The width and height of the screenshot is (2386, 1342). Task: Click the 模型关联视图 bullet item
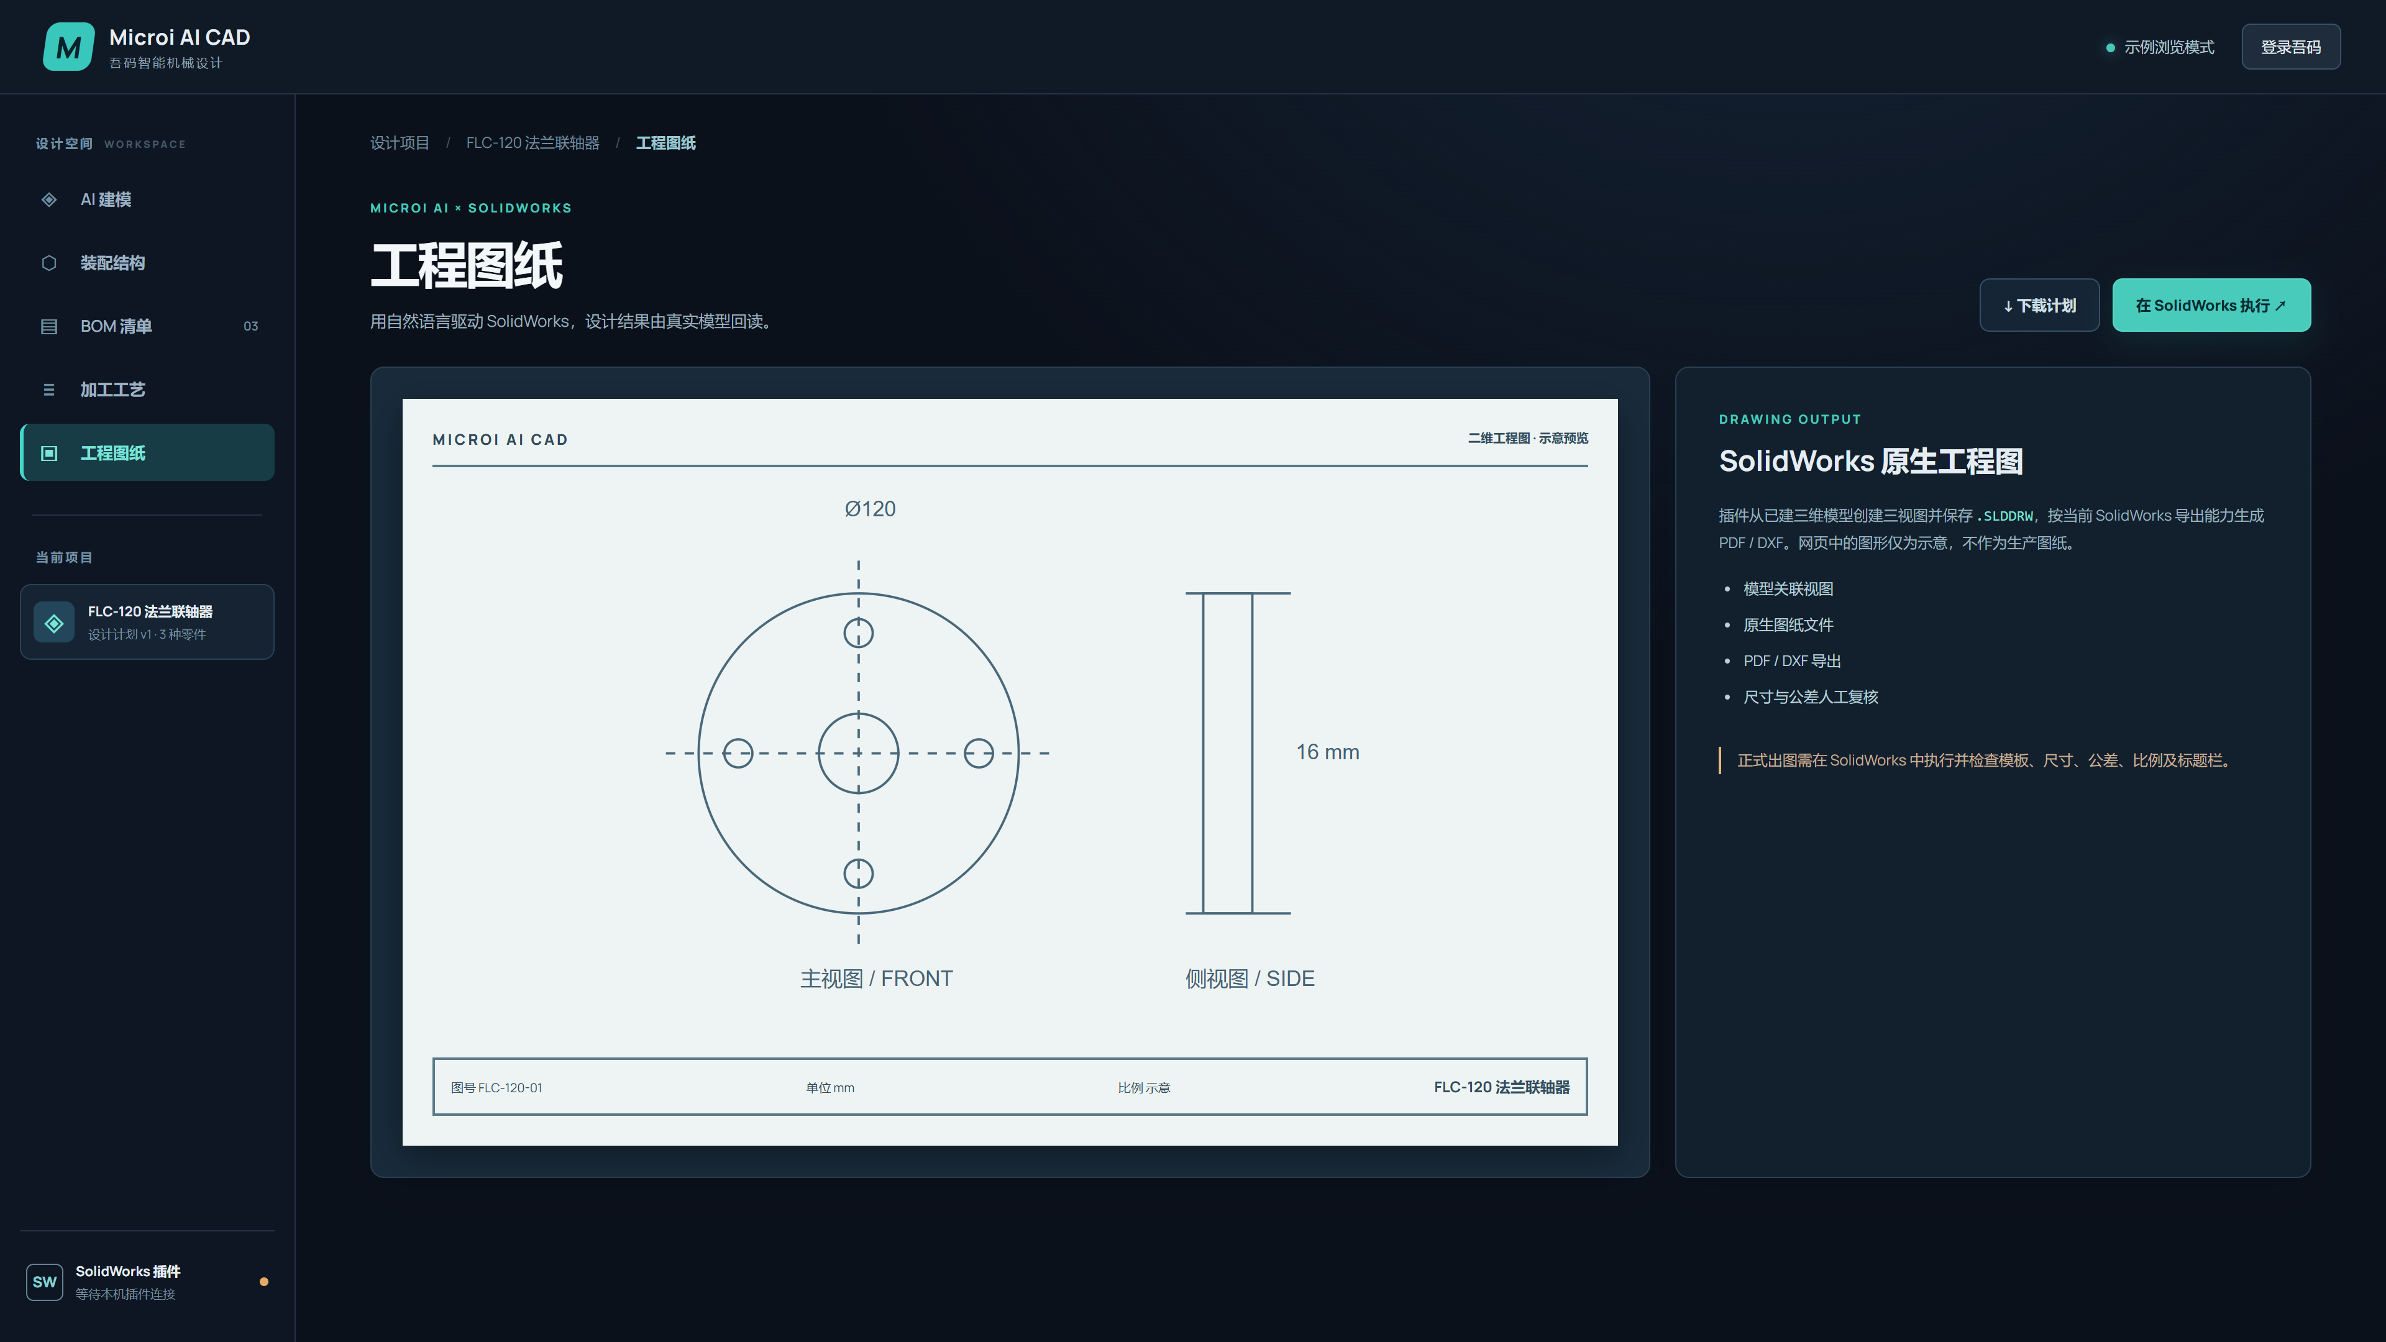1788,589
